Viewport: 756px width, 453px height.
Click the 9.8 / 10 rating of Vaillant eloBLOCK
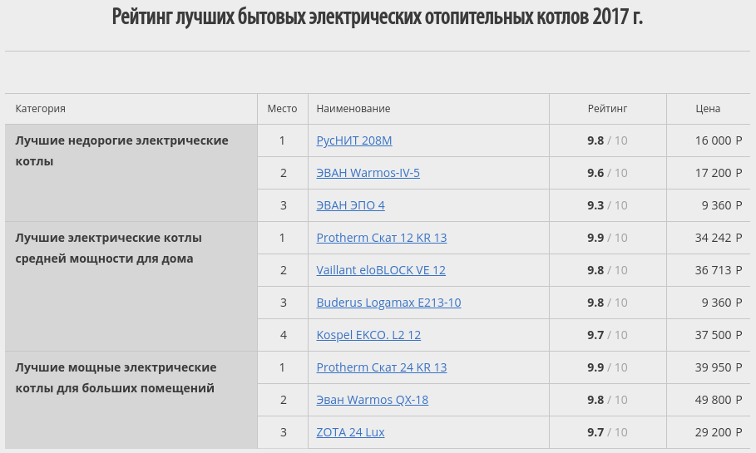pyautogui.click(x=607, y=270)
